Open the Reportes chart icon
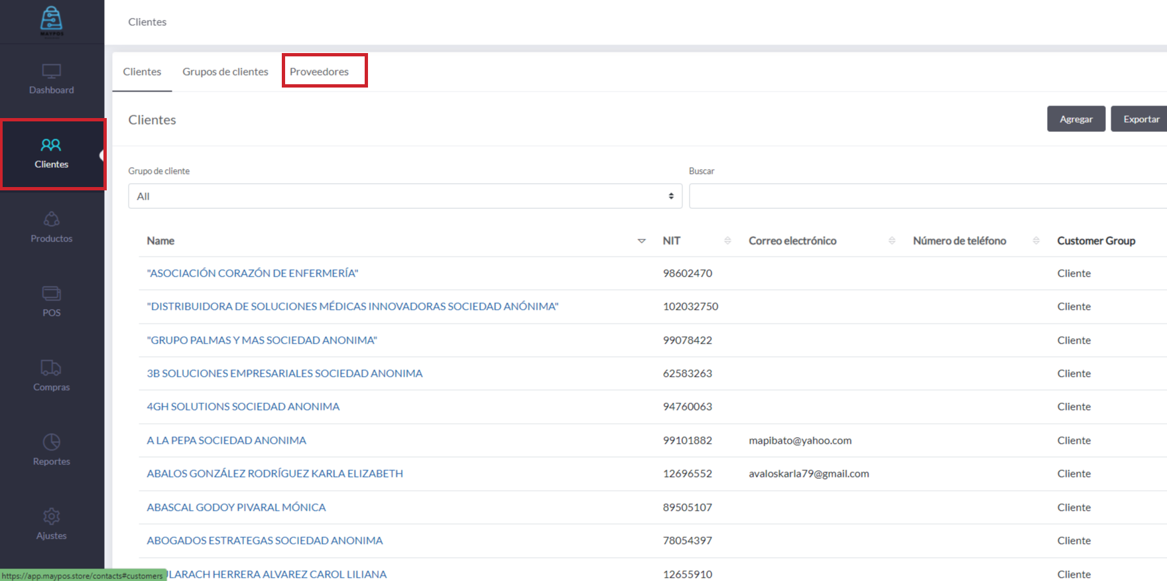This screenshot has width=1167, height=581. pyautogui.click(x=52, y=442)
